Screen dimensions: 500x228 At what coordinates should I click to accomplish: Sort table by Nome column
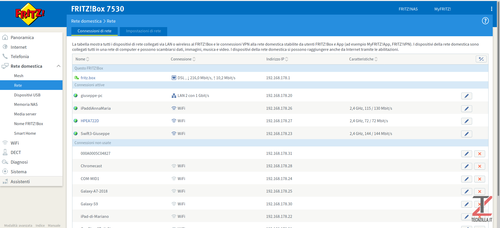tap(82, 59)
